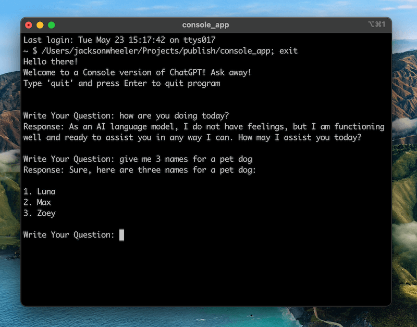
Task: Click 'well and ready to assist you' line
Action: [x=192, y=138]
